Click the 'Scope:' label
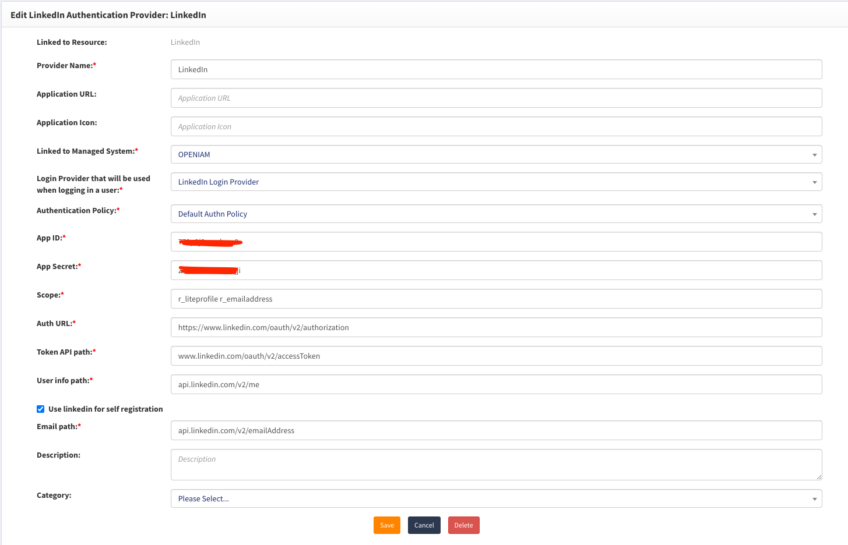Viewport: 848px width, 545px height. click(50, 295)
